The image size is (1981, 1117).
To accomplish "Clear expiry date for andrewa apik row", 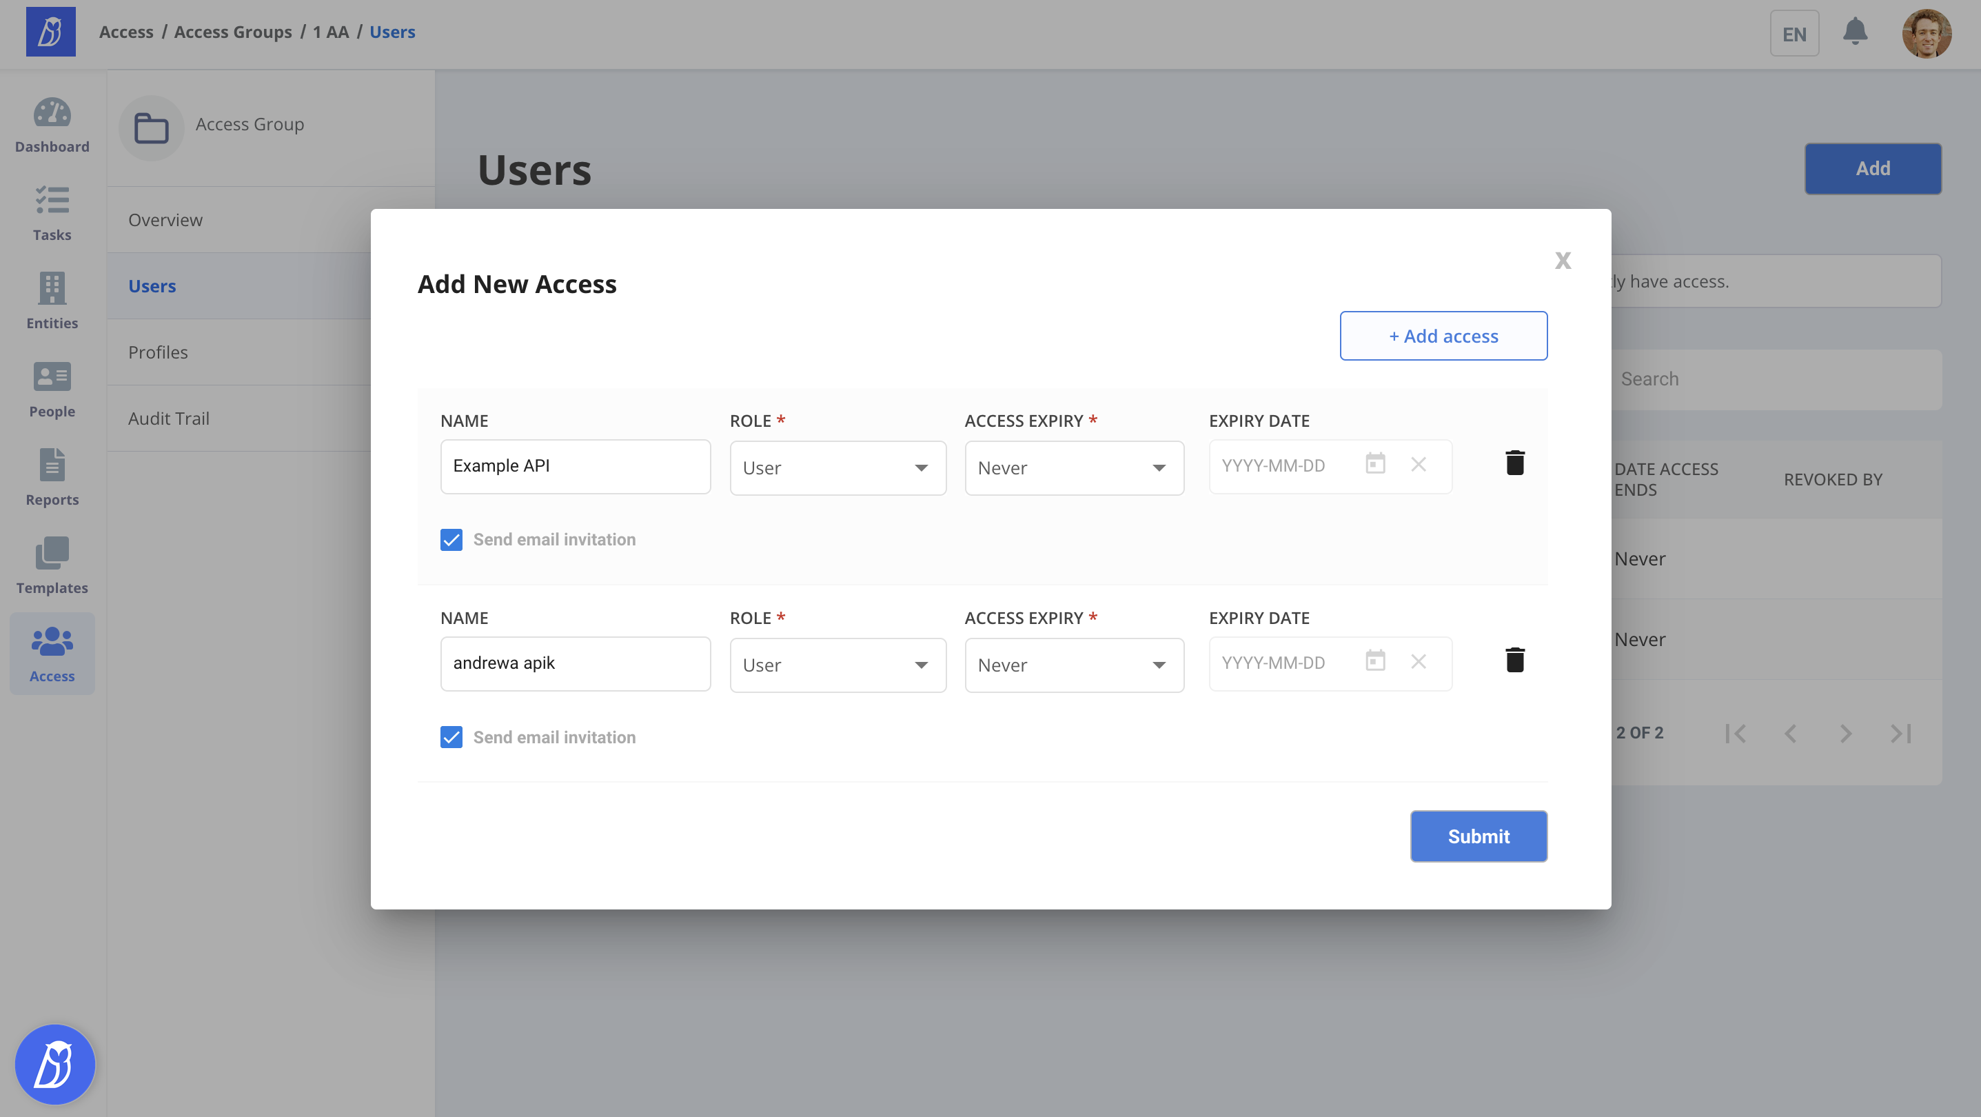I will (1418, 662).
